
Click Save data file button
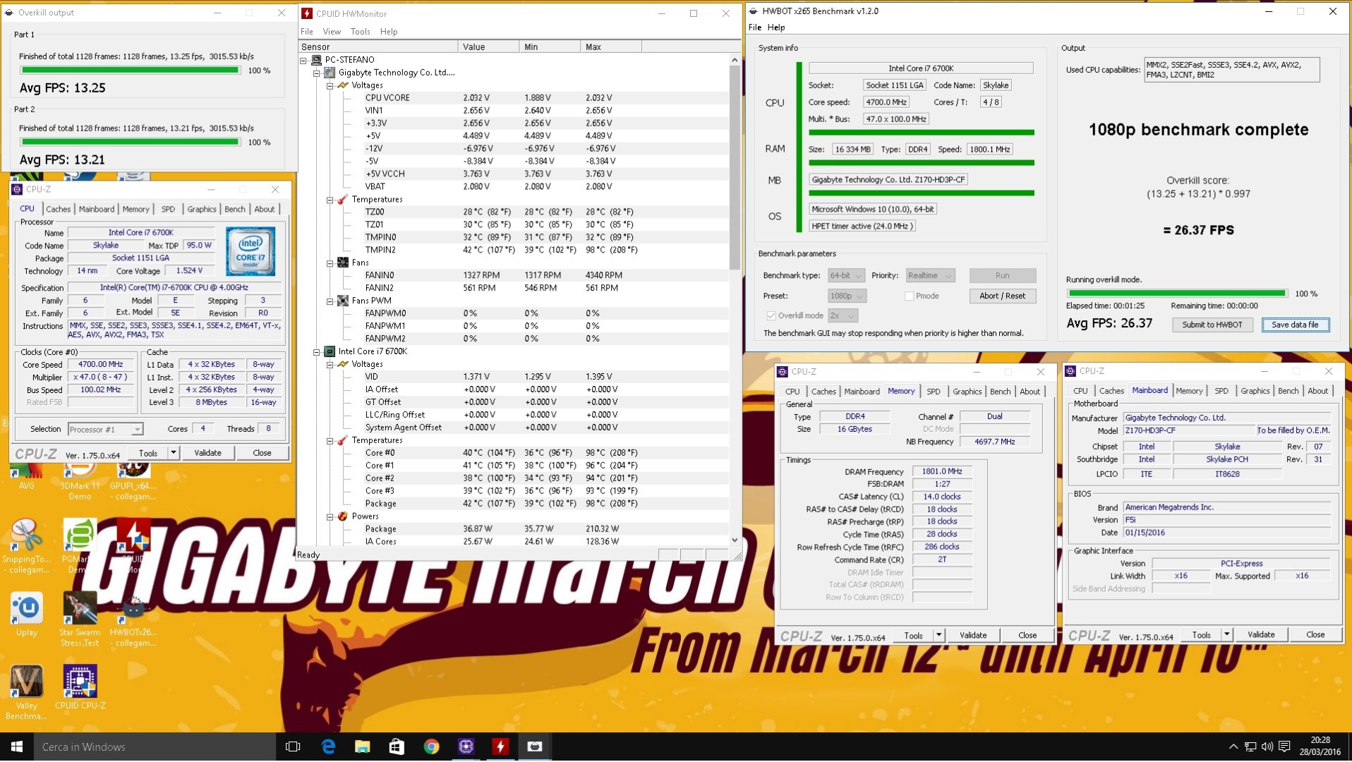(x=1295, y=325)
